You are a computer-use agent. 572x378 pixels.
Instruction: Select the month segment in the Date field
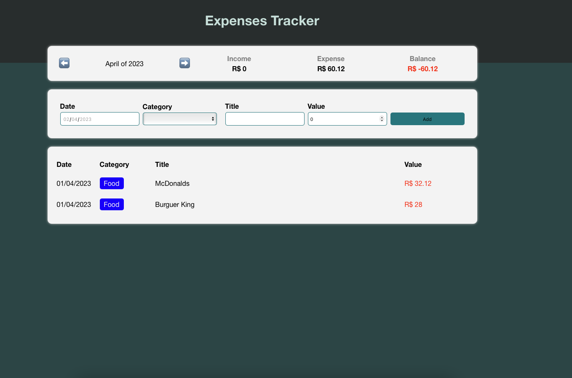click(75, 120)
